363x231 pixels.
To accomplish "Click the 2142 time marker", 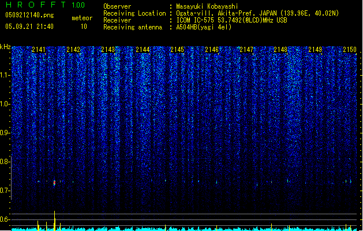I will click(x=73, y=50).
